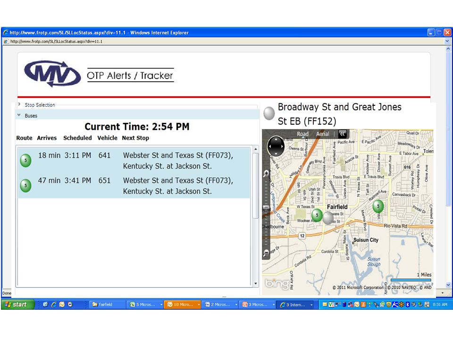Click scheduled time 3:11 PM
Image resolution: width=453 pixels, height=340 pixels.
[78, 155]
